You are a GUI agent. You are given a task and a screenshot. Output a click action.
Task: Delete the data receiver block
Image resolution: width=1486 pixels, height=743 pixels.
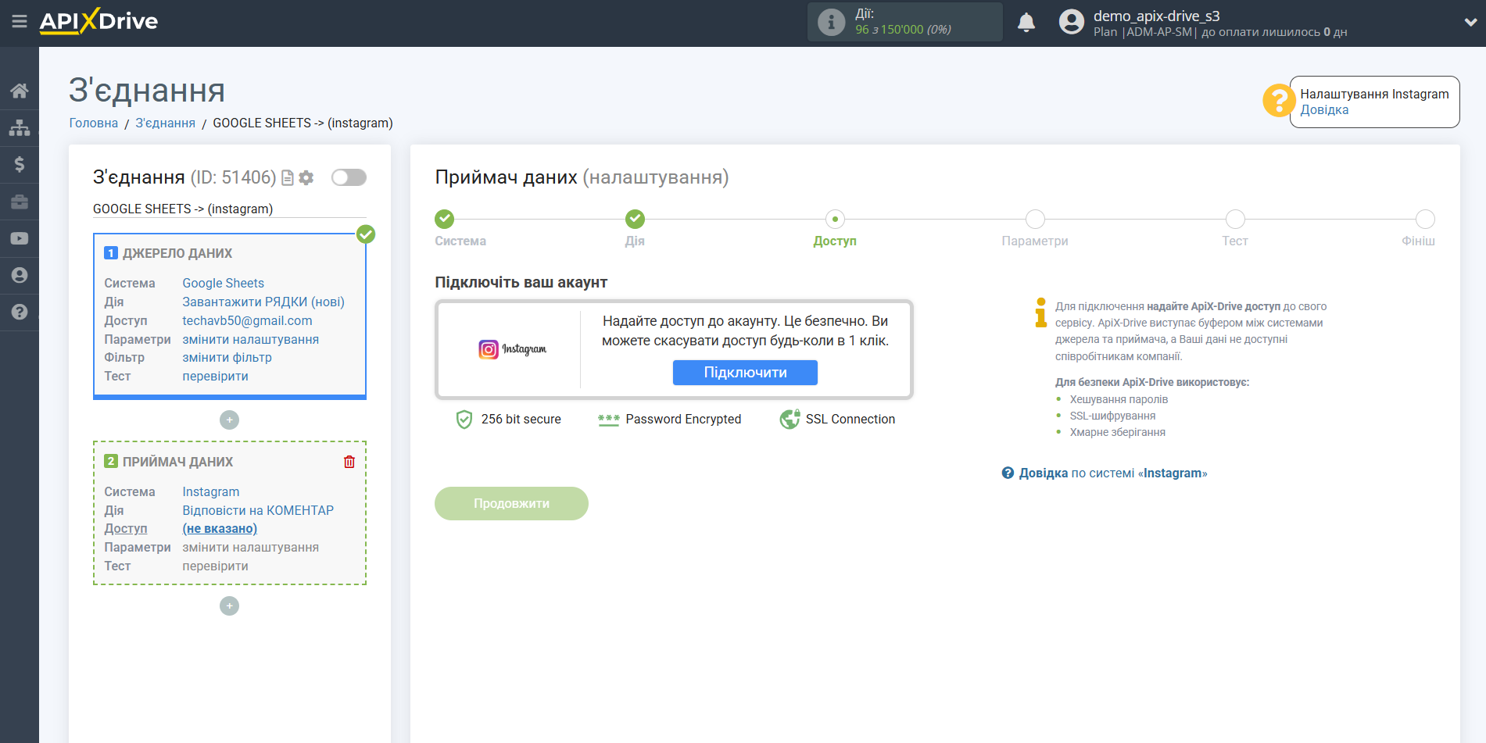pyautogui.click(x=349, y=462)
